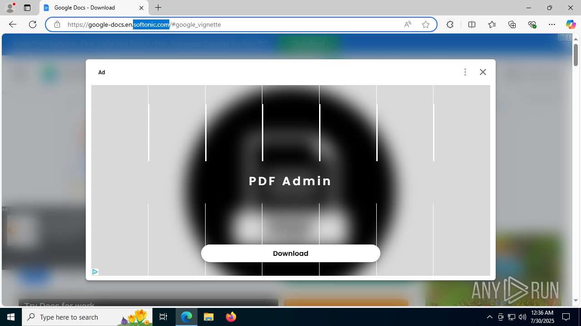The image size is (581, 326).
Task: Open a new tab with plus button
Action: [158, 8]
